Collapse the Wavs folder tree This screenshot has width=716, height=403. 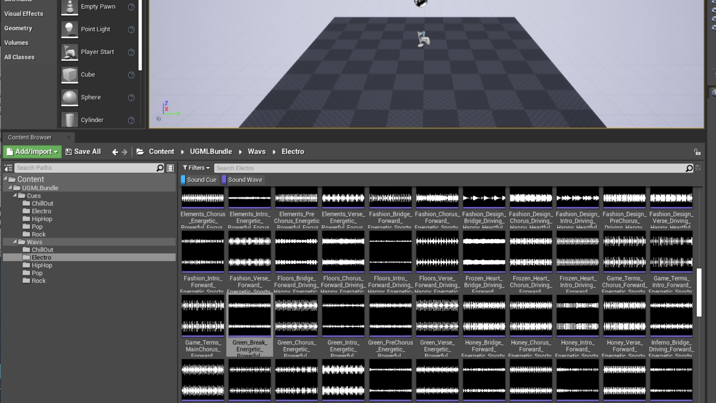coord(15,242)
